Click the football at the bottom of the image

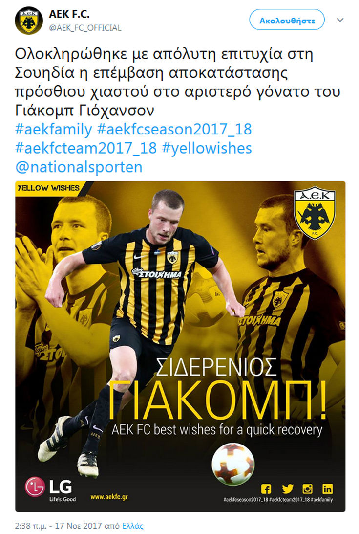point(233,464)
